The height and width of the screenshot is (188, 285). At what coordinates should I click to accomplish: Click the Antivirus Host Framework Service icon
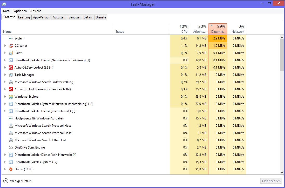(11, 89)
